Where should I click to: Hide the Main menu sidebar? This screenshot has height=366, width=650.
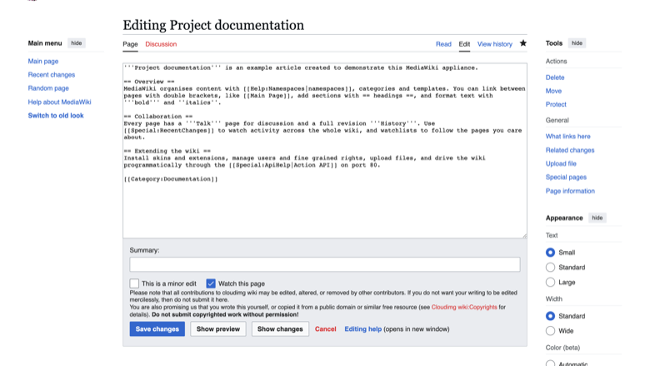[x=77, y=43]
